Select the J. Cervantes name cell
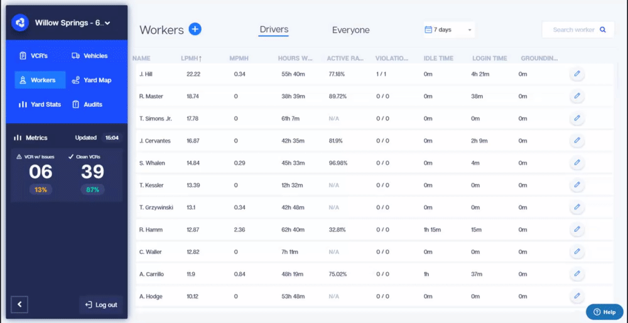Screen dimensions: 628x323 tap(155, 141)
